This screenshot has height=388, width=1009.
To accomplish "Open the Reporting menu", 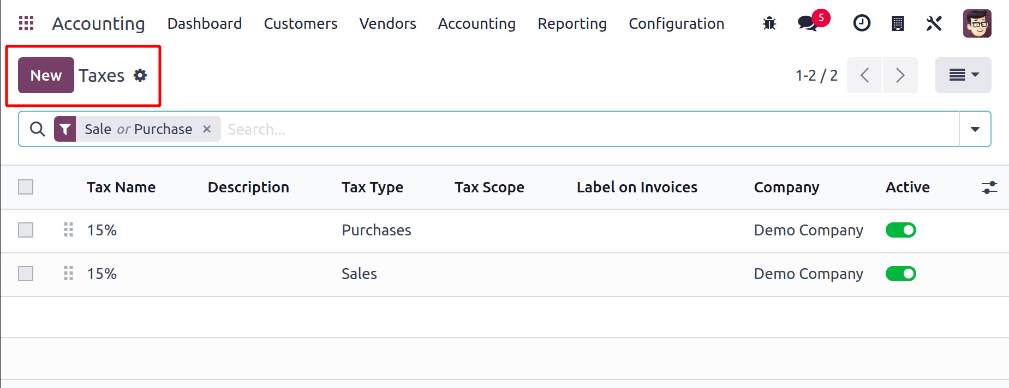I will (x=572, y=23).
